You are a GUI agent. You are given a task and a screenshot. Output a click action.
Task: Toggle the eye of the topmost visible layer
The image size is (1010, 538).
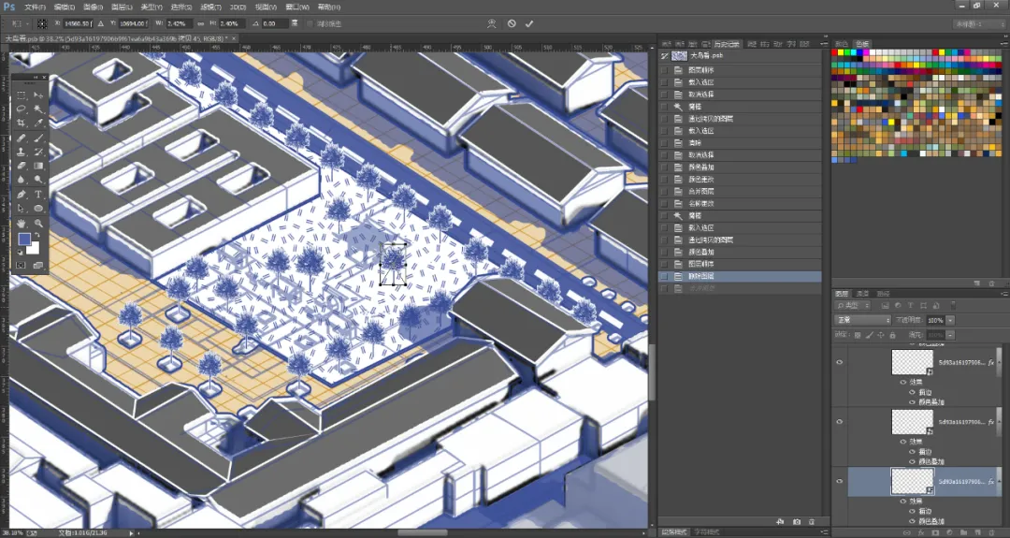click(839, 362)
